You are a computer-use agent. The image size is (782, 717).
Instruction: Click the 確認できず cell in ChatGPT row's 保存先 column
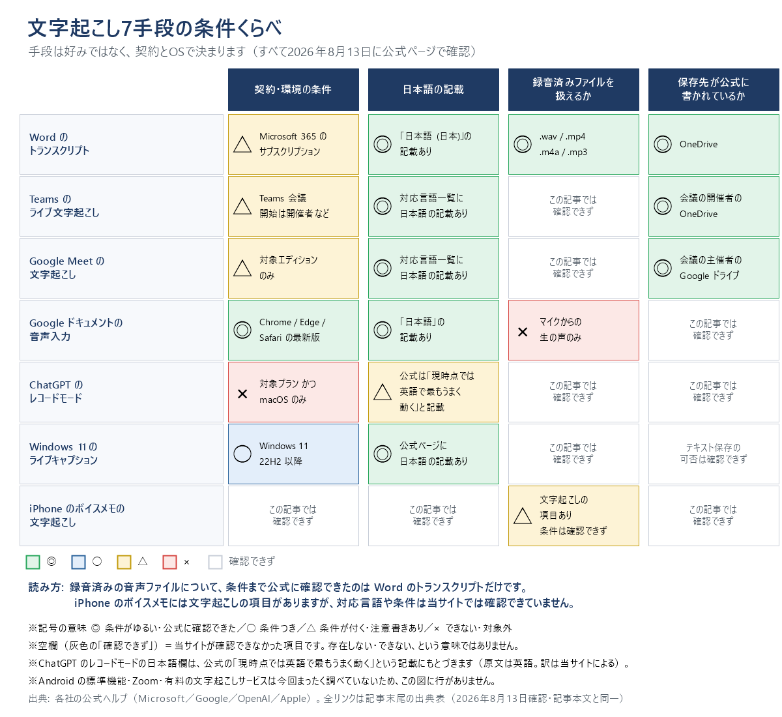click(x=714, y=392)
